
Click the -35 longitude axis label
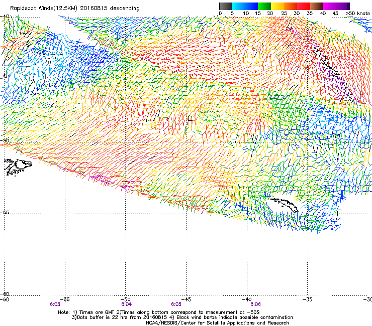tap(308, 299)
